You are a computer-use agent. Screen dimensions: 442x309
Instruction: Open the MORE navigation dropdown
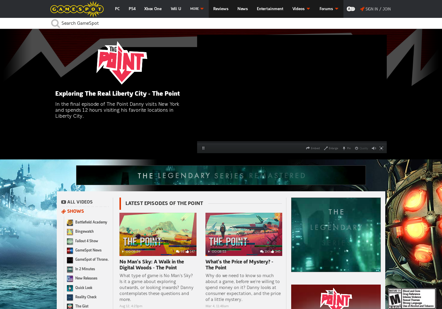pos(197,9)
